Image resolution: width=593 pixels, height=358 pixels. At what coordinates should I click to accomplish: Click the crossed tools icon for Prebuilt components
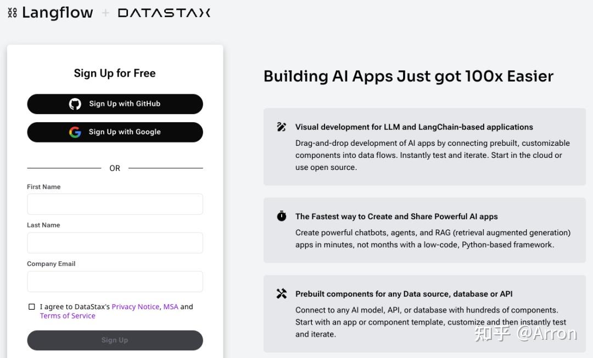coord(282,294)
